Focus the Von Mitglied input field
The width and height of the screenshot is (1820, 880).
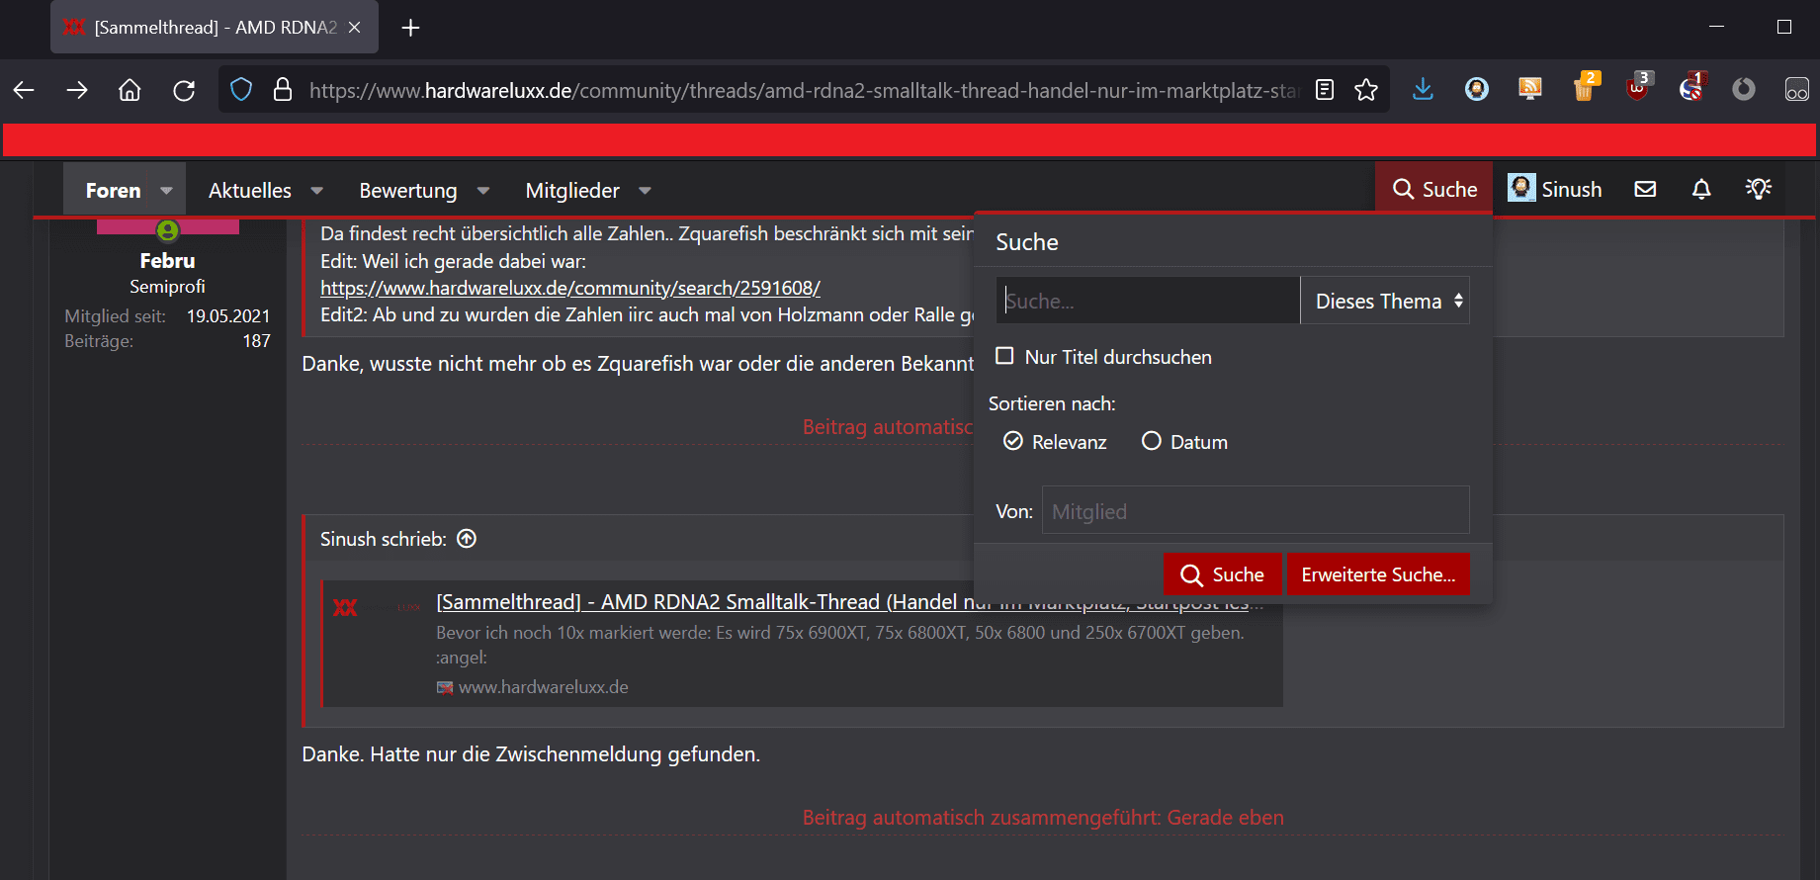point(1256,511)
